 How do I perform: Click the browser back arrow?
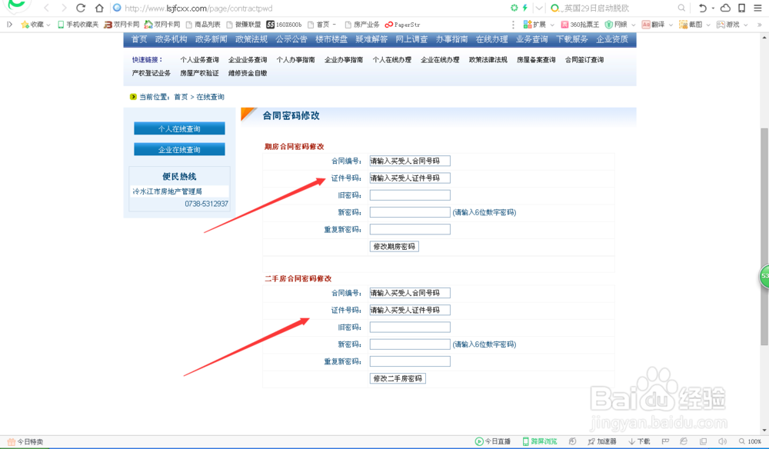[x=47, y=8]
